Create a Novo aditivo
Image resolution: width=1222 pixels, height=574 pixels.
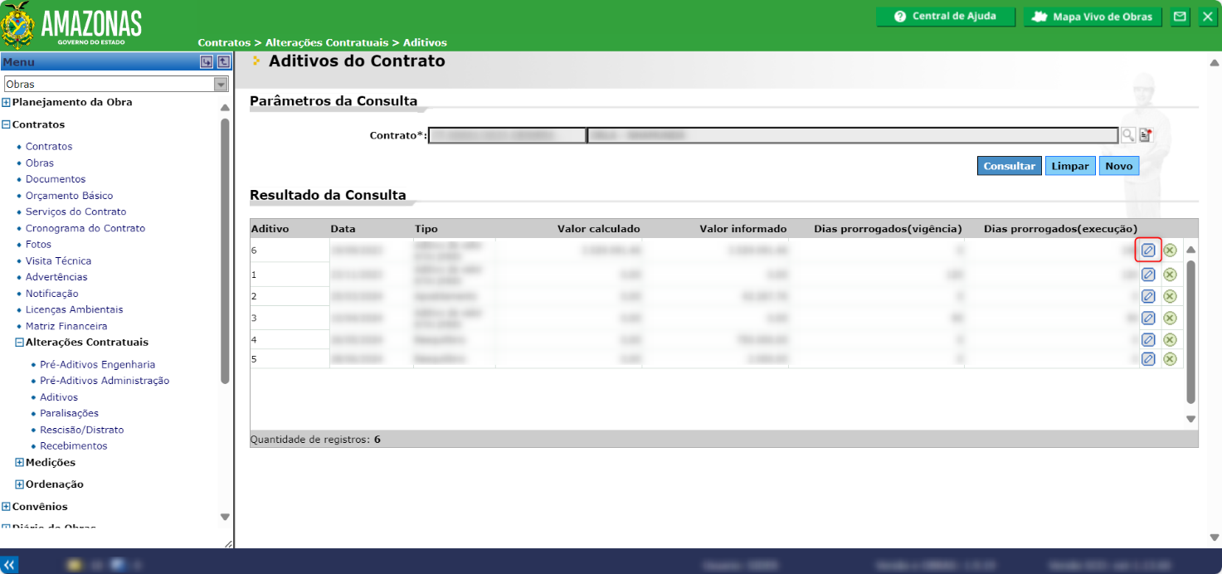[x=1119, y=166]
